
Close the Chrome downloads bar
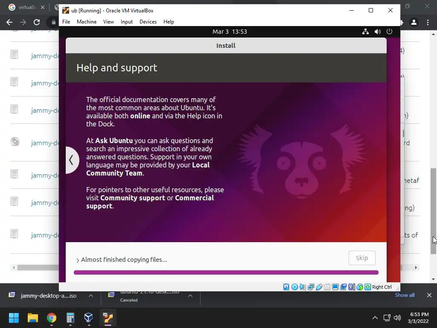click(x=429, y=295)
